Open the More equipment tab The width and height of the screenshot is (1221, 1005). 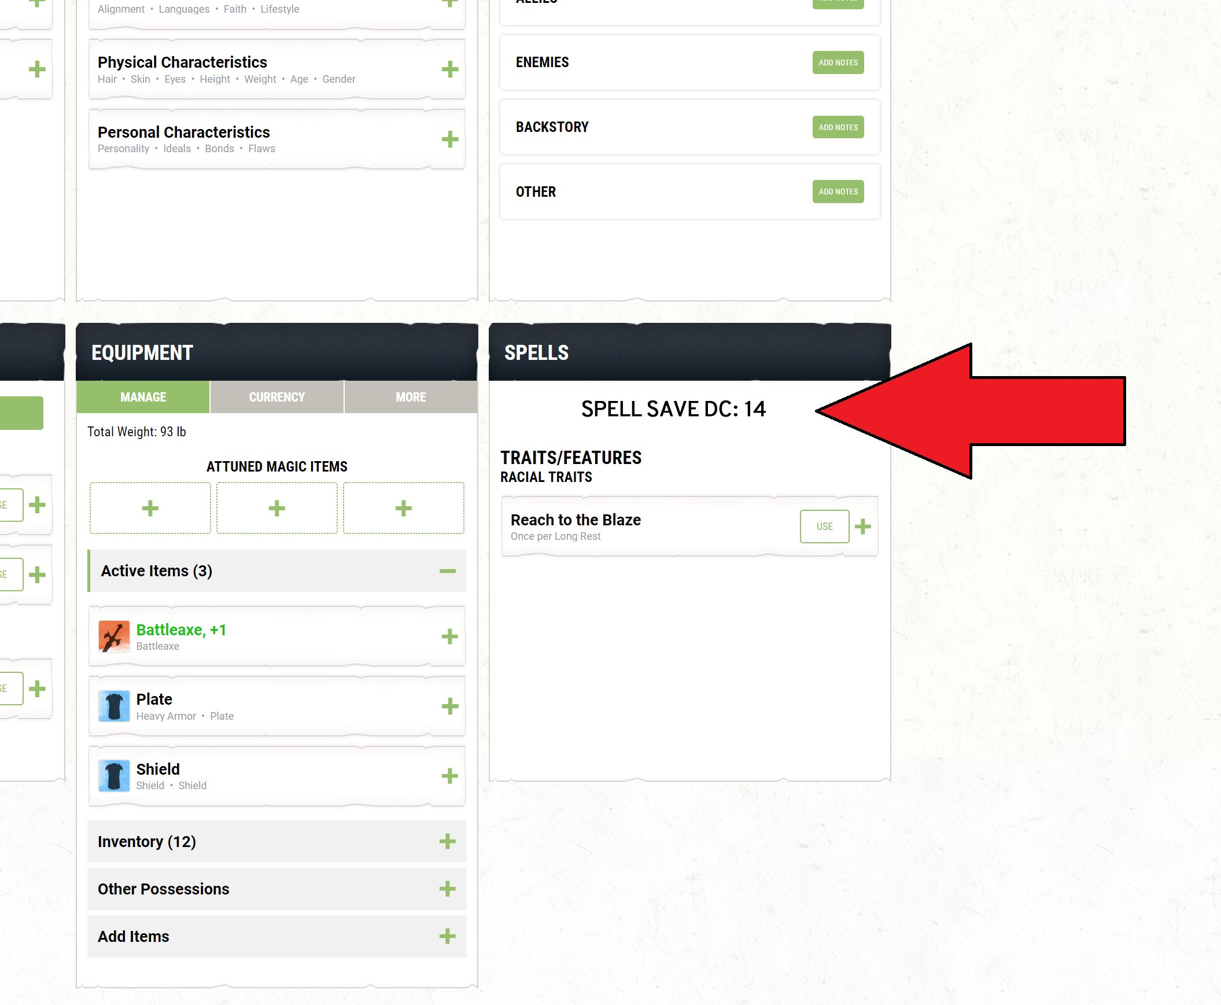[410, 397]
